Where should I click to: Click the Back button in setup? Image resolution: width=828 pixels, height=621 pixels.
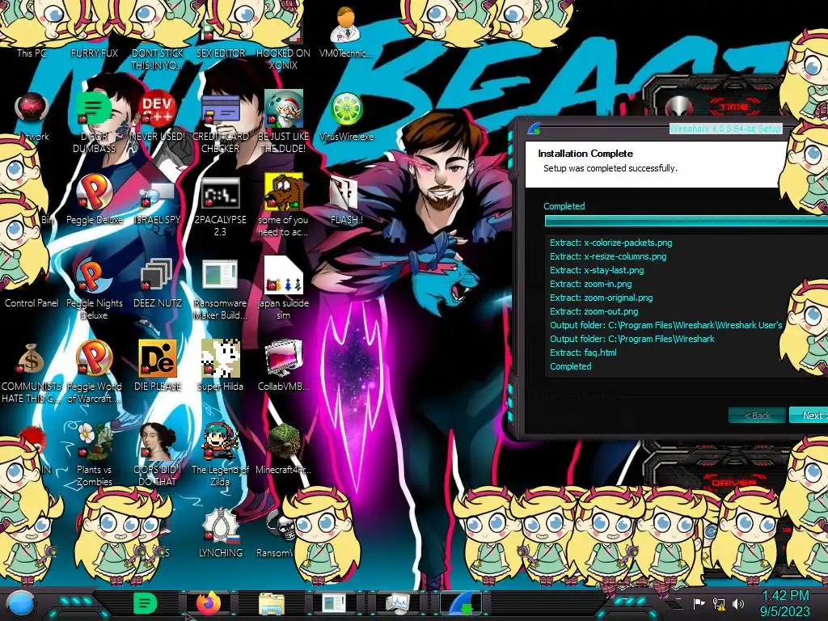(x=757, y=415)
